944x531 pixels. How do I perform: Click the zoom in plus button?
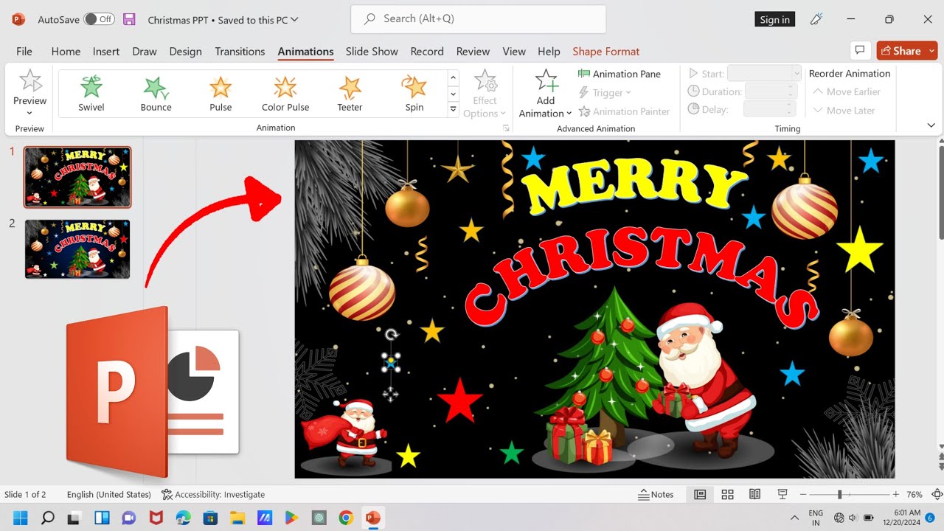[x=896, y=494]
